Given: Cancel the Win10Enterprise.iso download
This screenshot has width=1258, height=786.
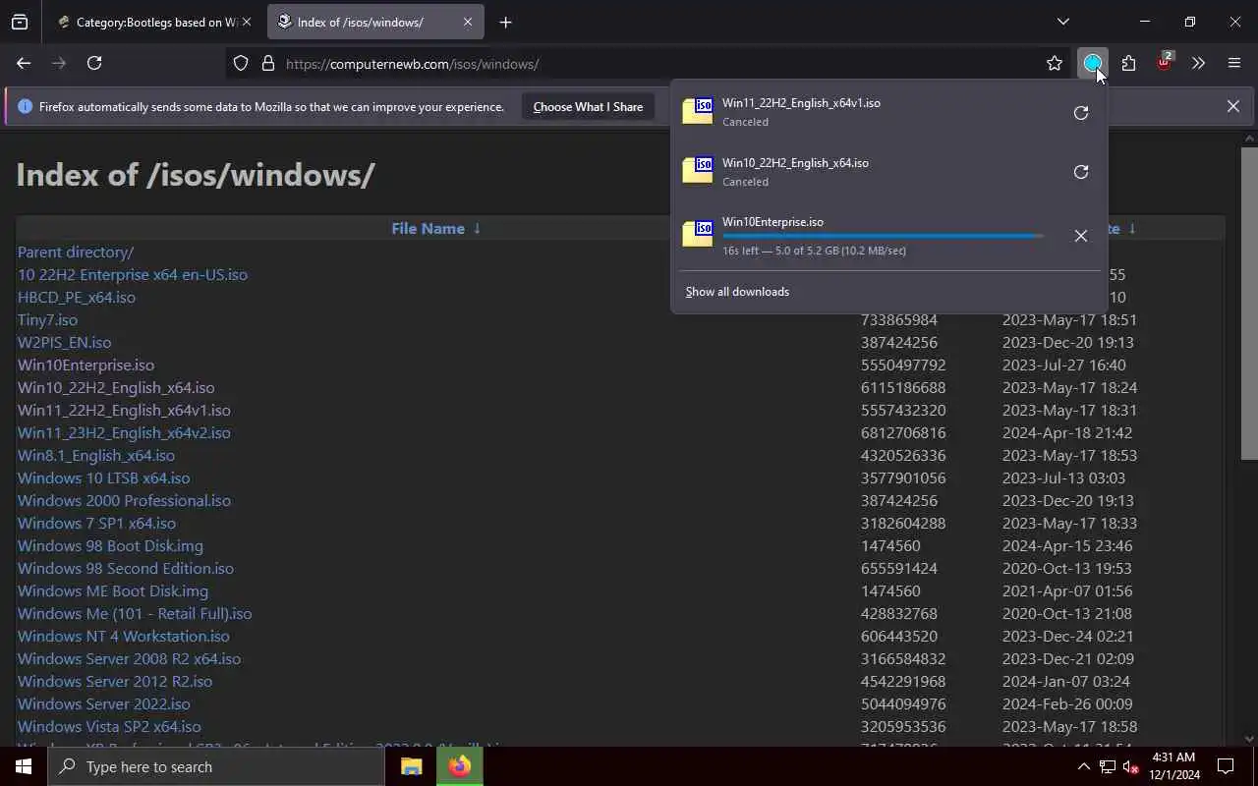Looking at the screenshot, I should (1081, 236).
